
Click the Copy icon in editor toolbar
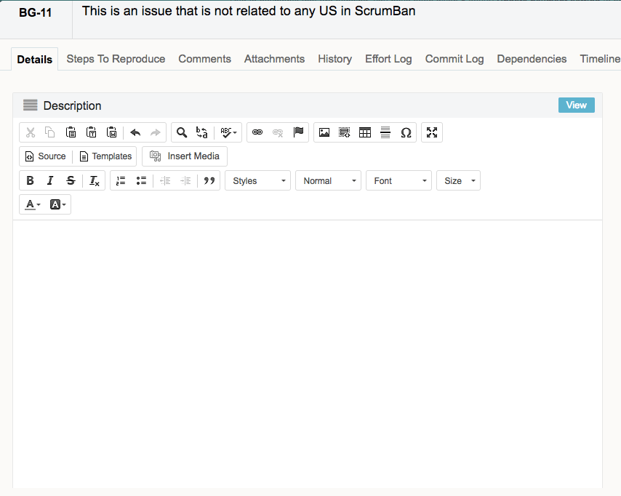coord(50,132)
